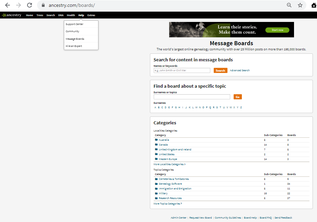Image resolution: width=317 pixels, height=222 pixels.
Task: Open Immigration and Emigration category
Action: [x=175, y=189]
